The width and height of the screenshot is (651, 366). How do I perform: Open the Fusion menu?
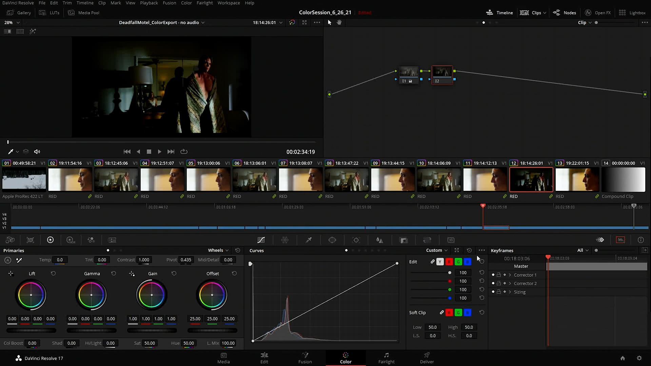169,3
